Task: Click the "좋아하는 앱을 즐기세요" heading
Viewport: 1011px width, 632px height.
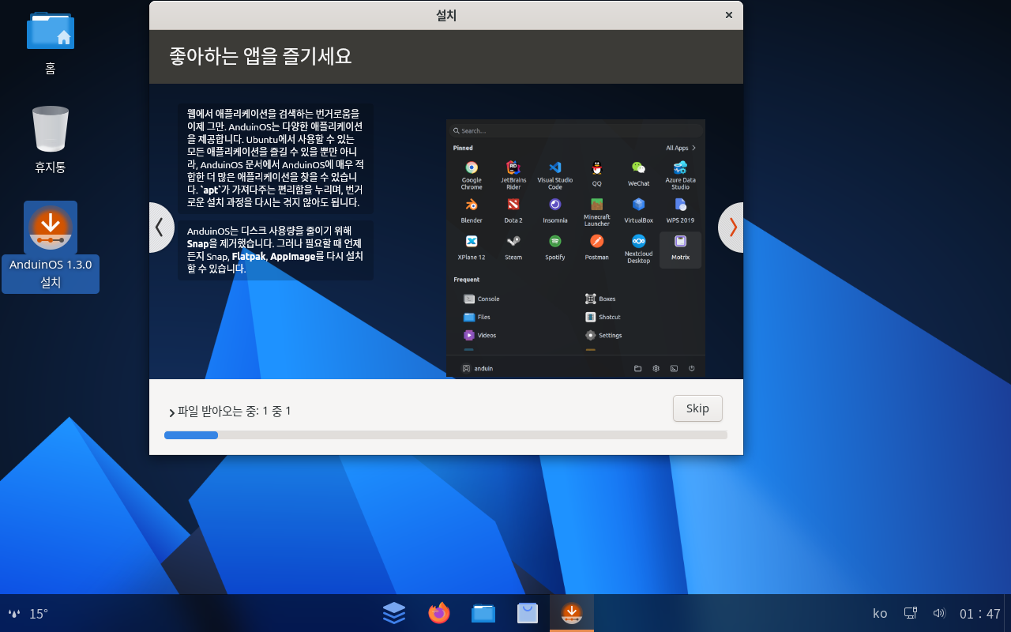Action: pyautogui.click(x=261, y=56)
